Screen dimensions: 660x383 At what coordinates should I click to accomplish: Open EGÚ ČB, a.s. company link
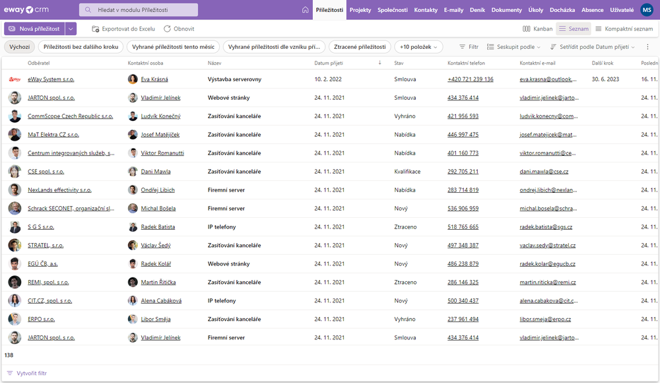(x=43, y=264)
